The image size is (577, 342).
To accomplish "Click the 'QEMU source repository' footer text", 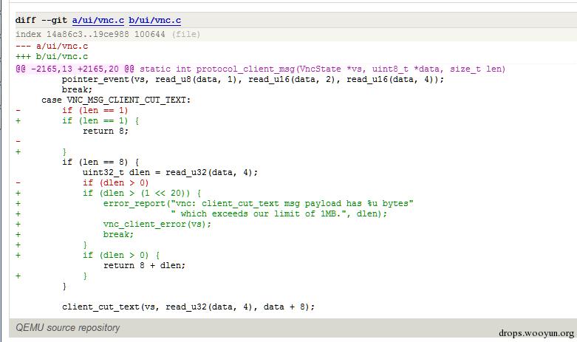I will tap(68, 328).
